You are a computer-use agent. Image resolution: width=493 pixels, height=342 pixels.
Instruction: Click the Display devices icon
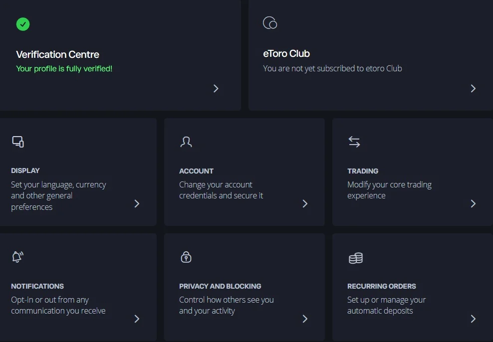(18, 142)
